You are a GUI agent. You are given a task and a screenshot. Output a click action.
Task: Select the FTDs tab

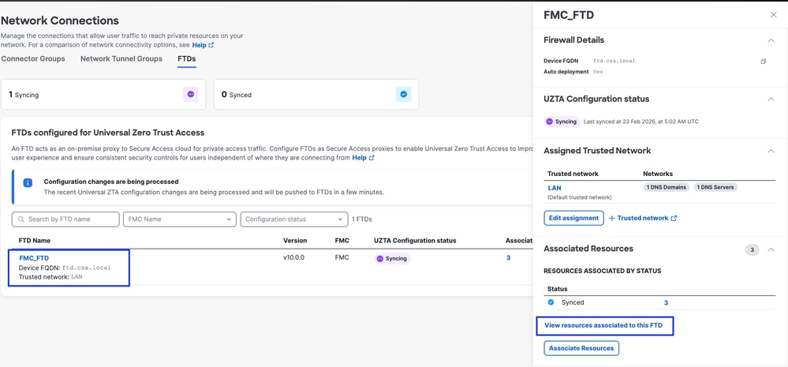tap(186, 59)
